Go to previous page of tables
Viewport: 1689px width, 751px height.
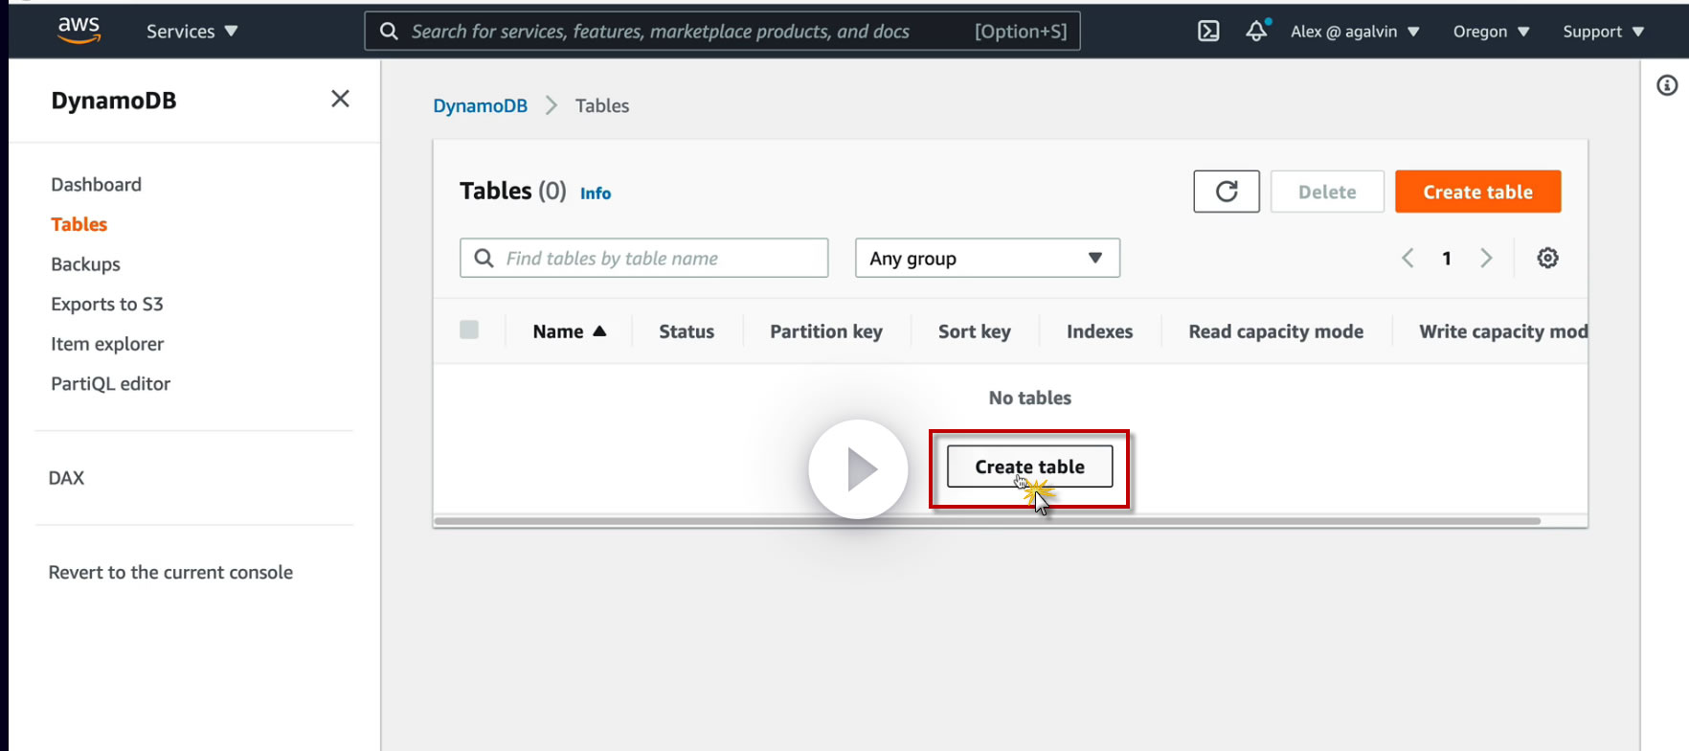click(1407, 258)
